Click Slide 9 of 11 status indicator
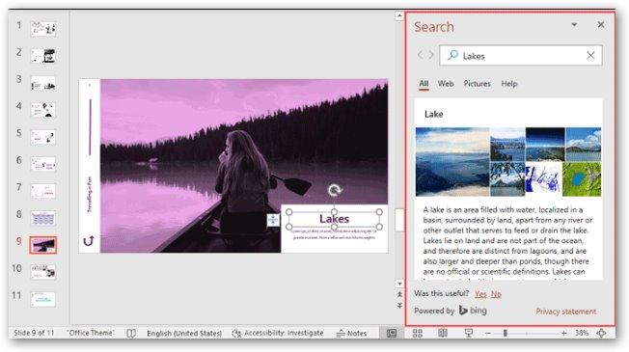Viewport: 629px width, 352px height. [x=34, y=333]
